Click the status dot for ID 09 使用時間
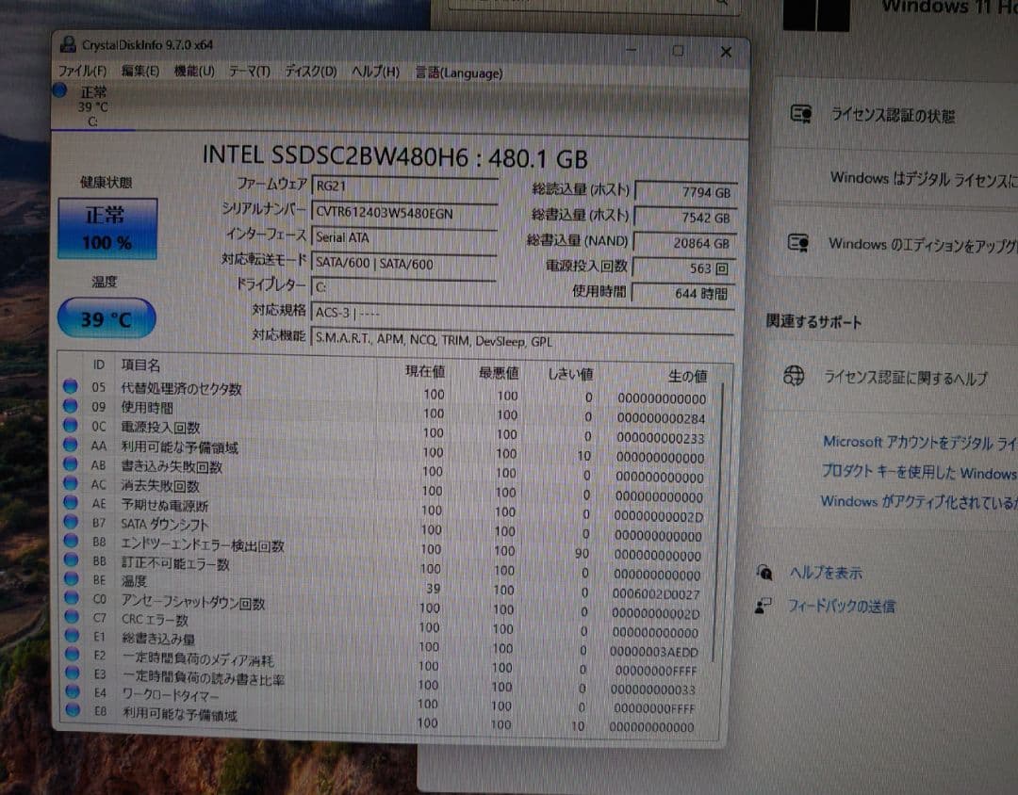 [70, 406]
